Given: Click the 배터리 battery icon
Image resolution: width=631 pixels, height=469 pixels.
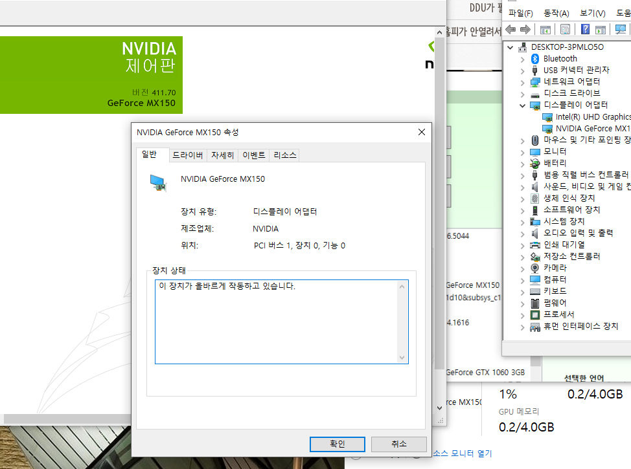Looking at the screenshot, I should pyautogui.click(x=535, y=164).
